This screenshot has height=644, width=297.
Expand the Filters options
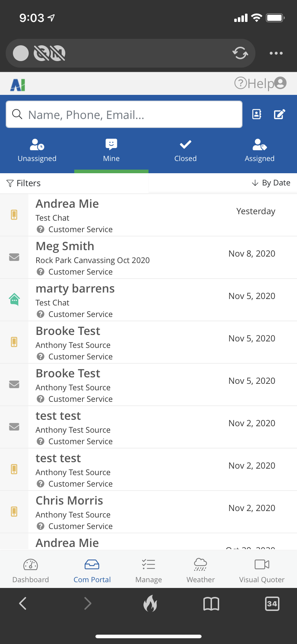click(24, 183)
